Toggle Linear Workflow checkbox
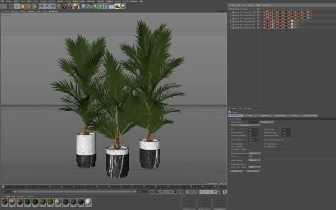This screenshot has height=210, width=336. 249,164
